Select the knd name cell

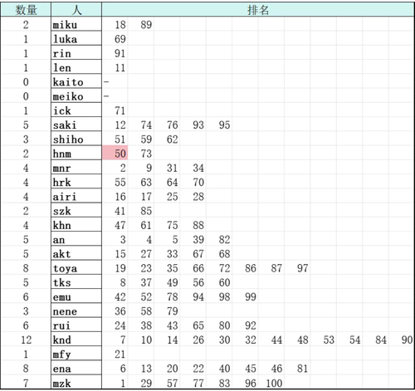click(76, 340)
